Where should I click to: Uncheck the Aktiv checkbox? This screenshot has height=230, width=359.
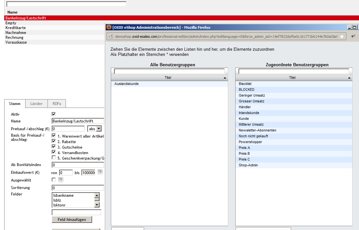54,114
